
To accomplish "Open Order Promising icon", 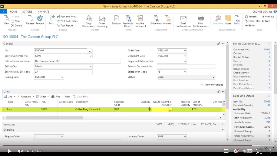I will (x=102, y=21).
